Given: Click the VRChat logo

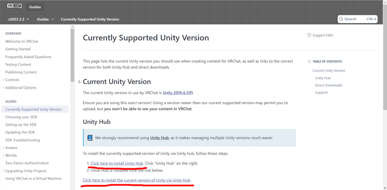Looking at the screenshot, I should coord(15,6).
